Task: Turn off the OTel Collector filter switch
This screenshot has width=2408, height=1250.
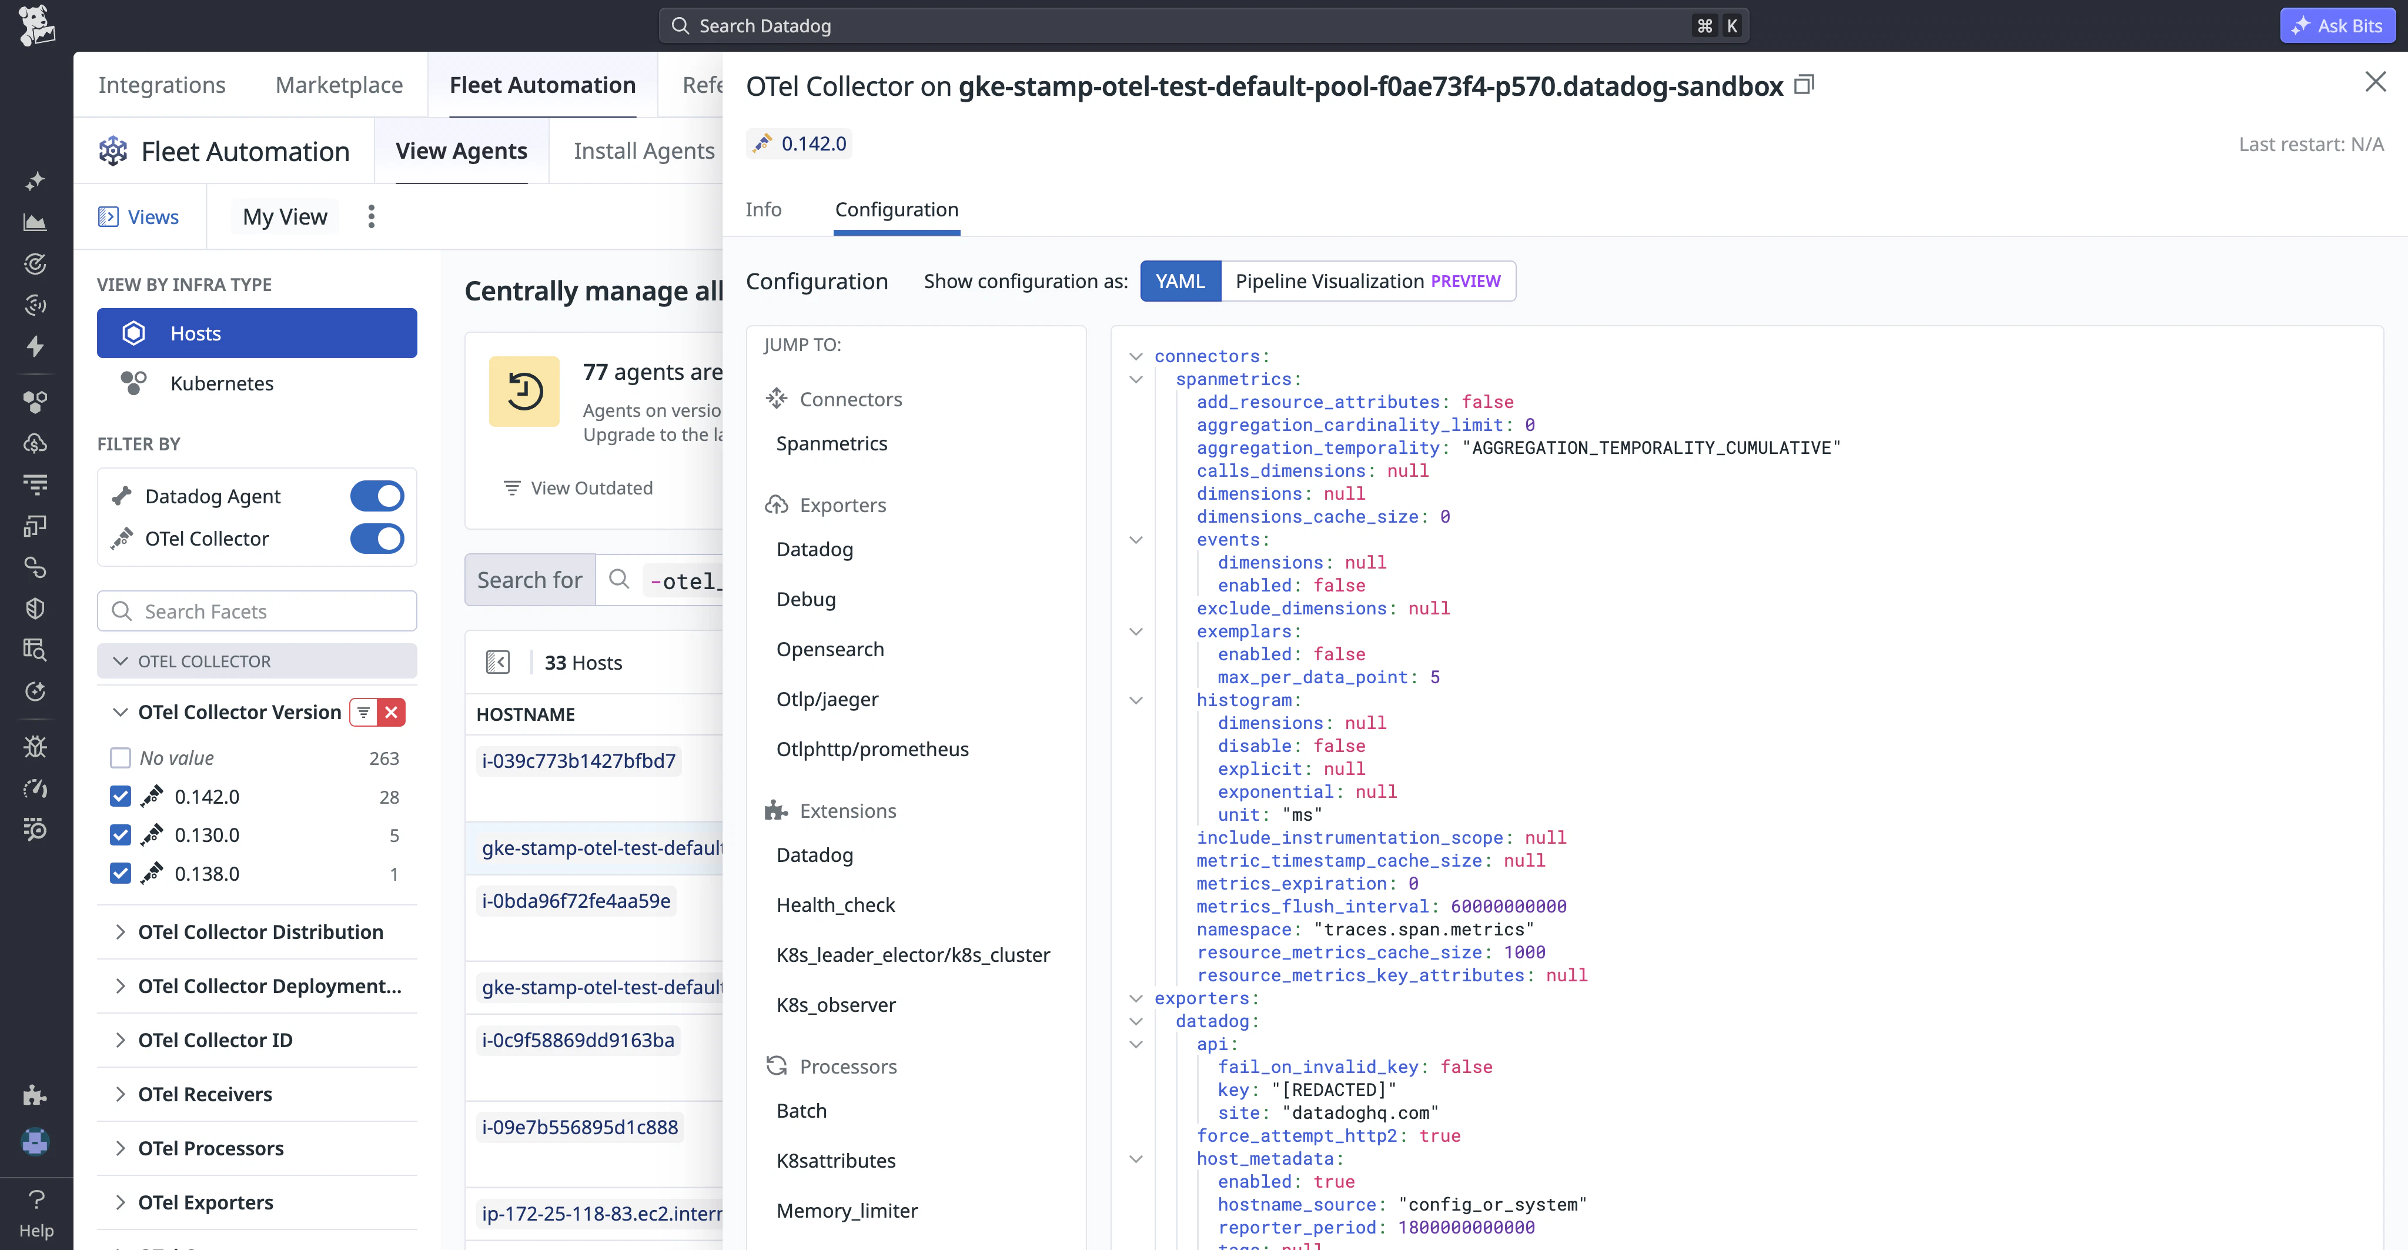Action: tap(377, 539)
